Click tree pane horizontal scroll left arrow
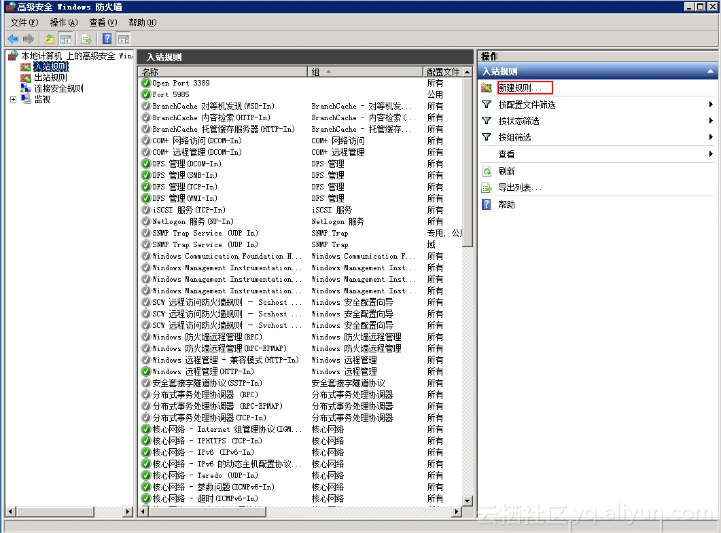 pyautogui.click(x=10, y=511)
